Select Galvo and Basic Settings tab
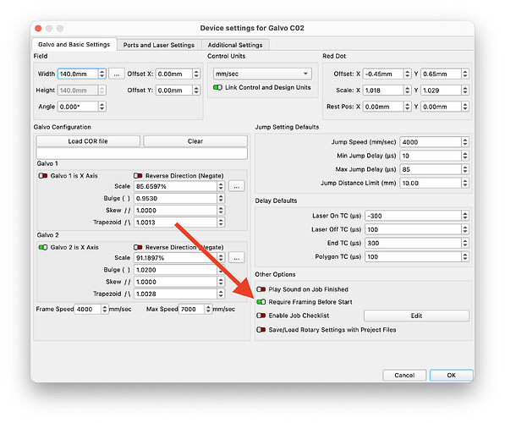 pyautogui.click(x=74, y=45)
